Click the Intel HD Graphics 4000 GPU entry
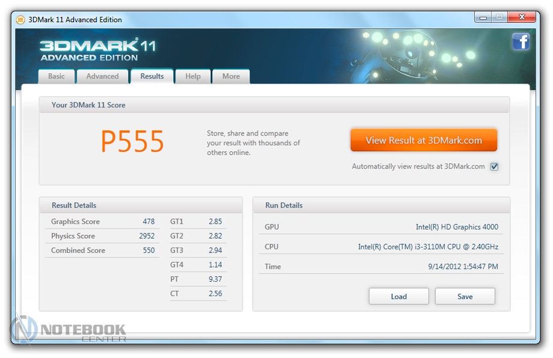Image resolution: width=553 pixels, height=358 pixels. 457,227
